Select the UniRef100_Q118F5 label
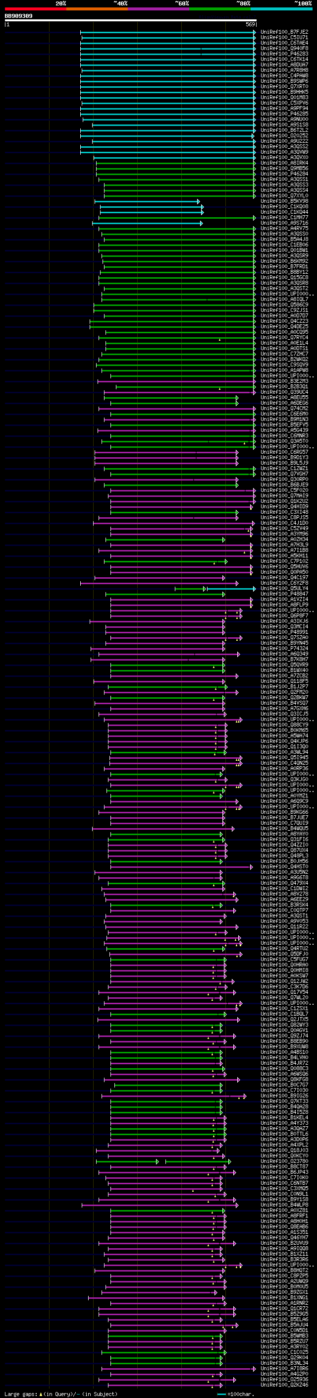317x1398 pixels. tap(284, 681)
